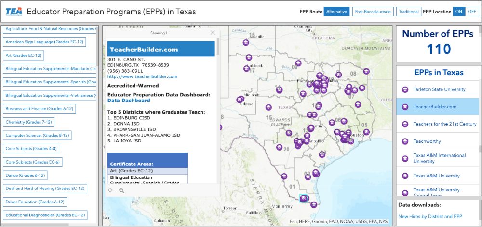
Task: Filter by Bilingual Education Supplemental-Vietnamese
Action: click(x=50, y=95)
